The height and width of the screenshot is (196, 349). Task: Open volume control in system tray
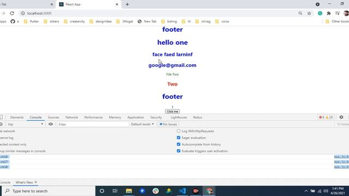[326, 191]
